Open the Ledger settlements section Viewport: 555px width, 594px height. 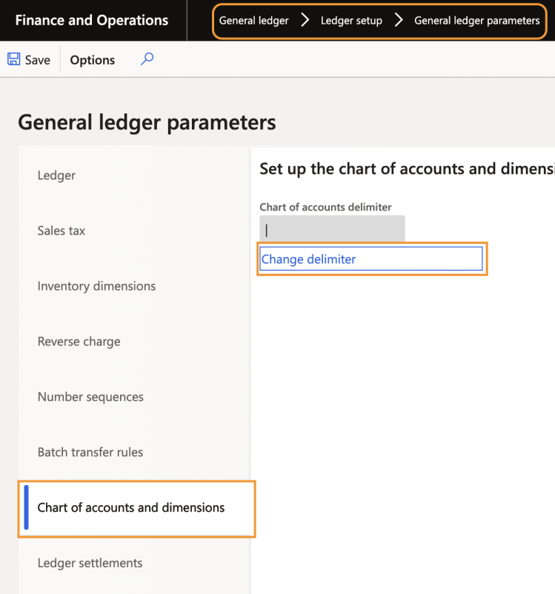pyautogui.click(x=90, y=563)
